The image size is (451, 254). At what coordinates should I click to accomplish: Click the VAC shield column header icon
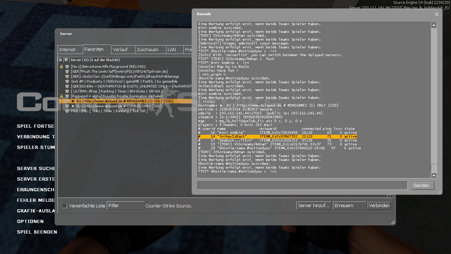pyautogui.click(x=66, y=60)
